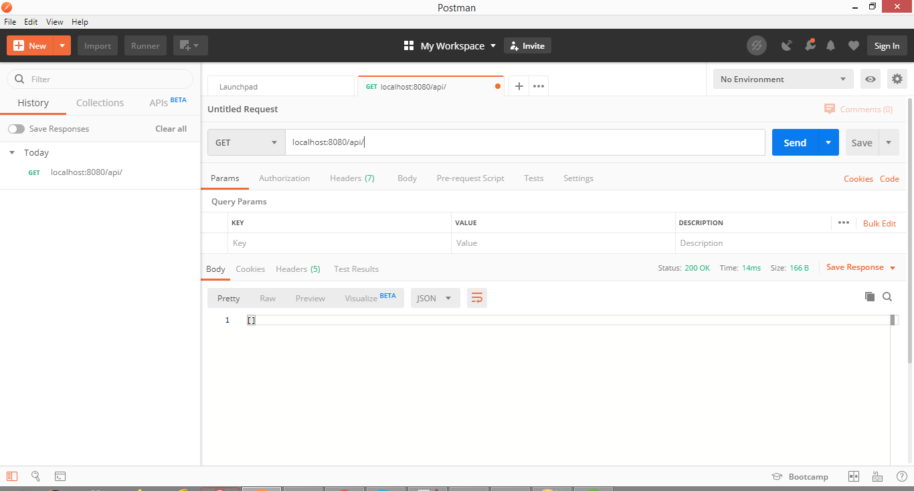This screenshot has height=491, width=914.
Task: Click the query params Value field
Action: tap(563, 243)
